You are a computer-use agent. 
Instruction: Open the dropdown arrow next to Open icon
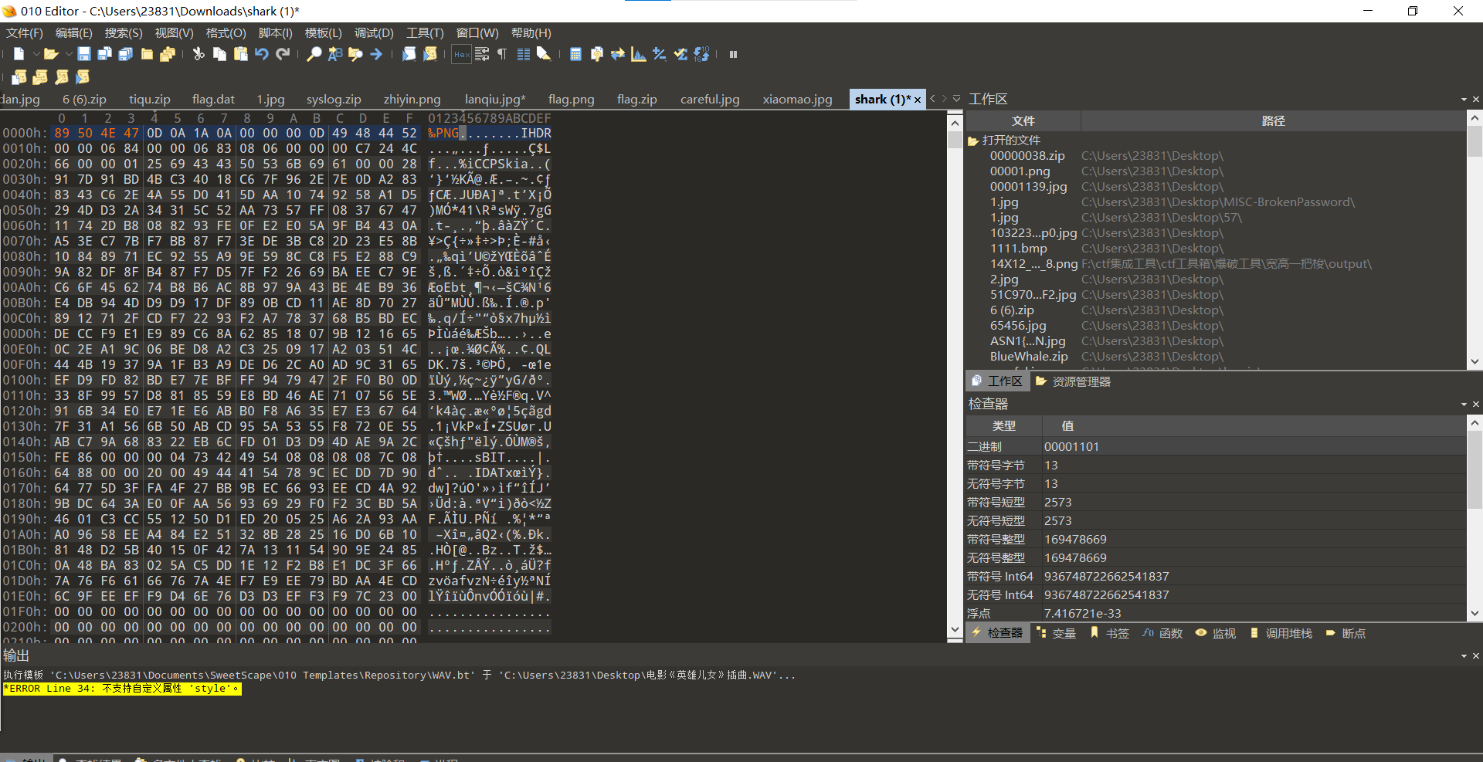click(x=68, y=54)
